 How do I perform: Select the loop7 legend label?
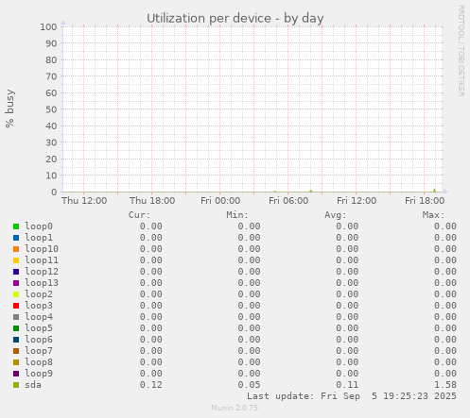39,351
